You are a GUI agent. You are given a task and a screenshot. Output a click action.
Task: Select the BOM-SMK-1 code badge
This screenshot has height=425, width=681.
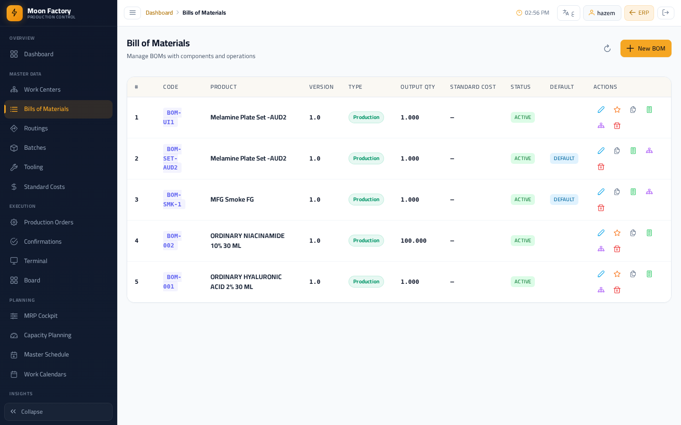(x=174, y=200)
